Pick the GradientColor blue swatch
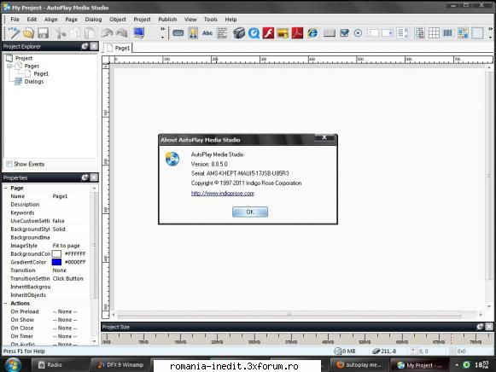496x372 pixels. coord(56,262)
